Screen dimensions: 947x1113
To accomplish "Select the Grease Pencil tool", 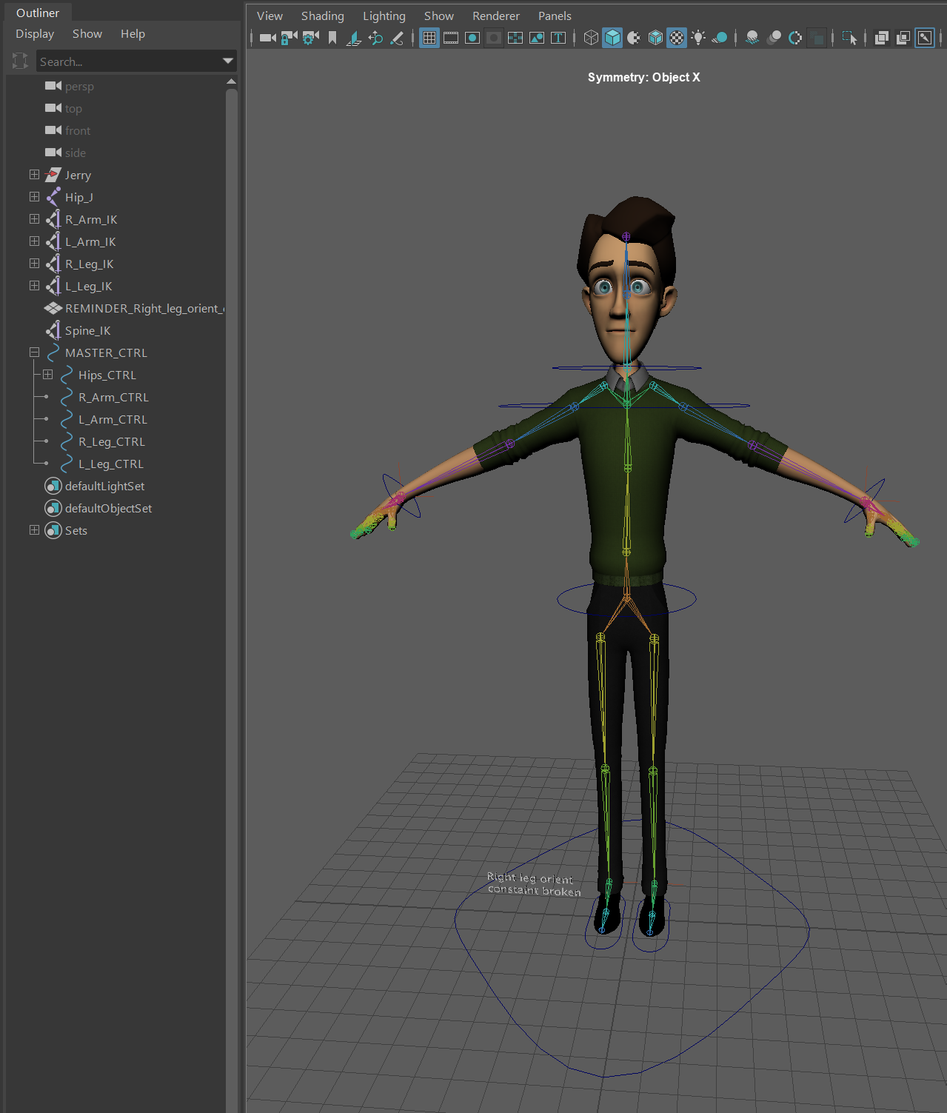I will (397, 38).
